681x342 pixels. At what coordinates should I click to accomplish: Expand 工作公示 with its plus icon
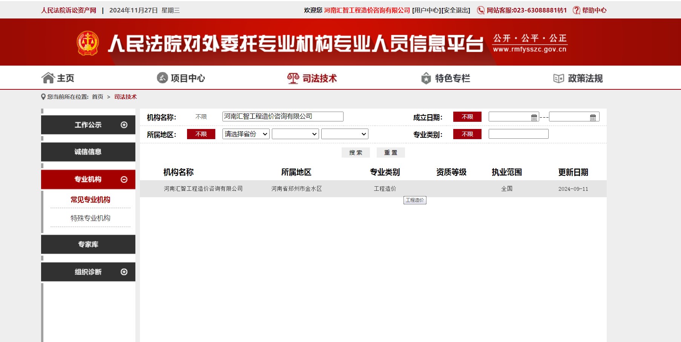124,125
